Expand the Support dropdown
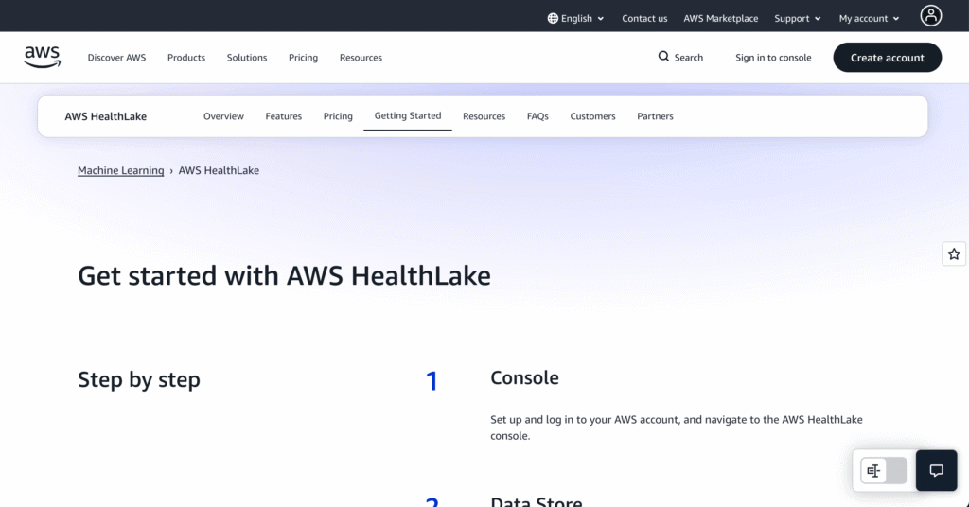This screenshot has width=969, height=507. [x=797, y=19]
